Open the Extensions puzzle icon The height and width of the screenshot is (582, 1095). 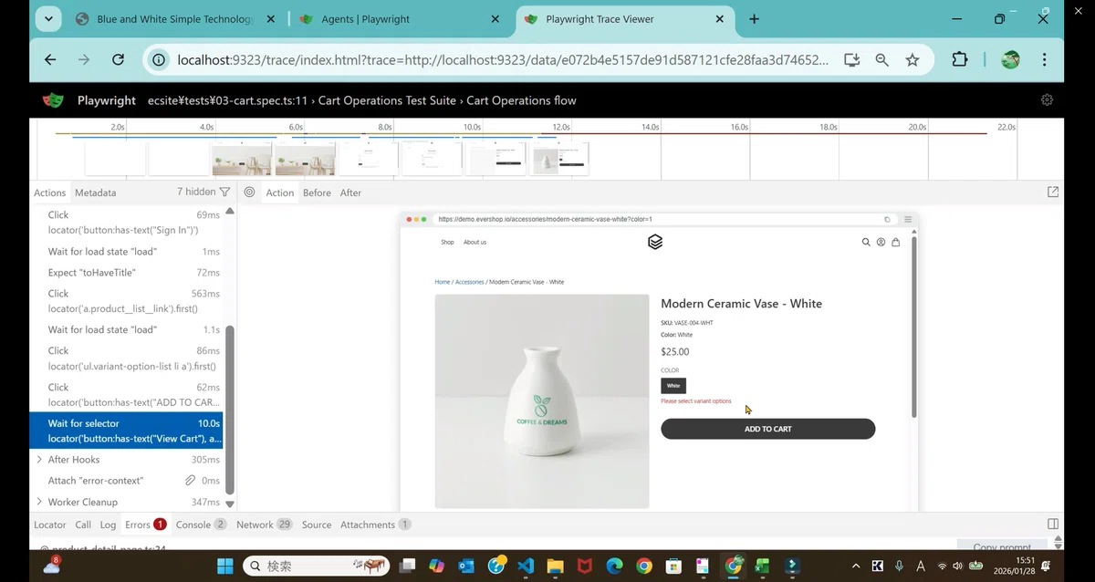tap(959, 59)
